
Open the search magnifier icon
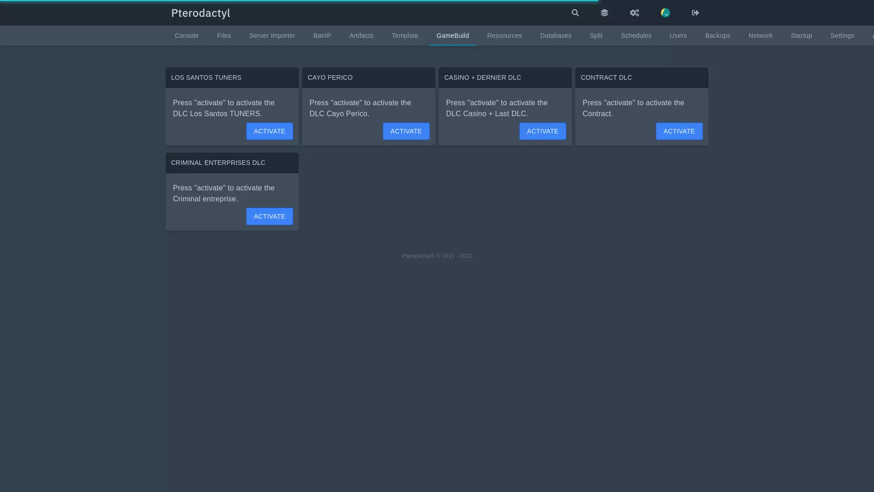(x=575, y=13)
